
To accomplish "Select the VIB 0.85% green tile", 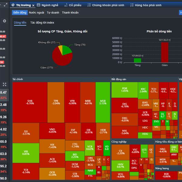I will coord(26,153).
